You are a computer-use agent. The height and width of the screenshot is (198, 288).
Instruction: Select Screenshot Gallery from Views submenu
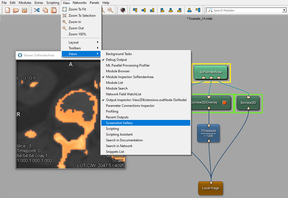[x=119, y=123]
